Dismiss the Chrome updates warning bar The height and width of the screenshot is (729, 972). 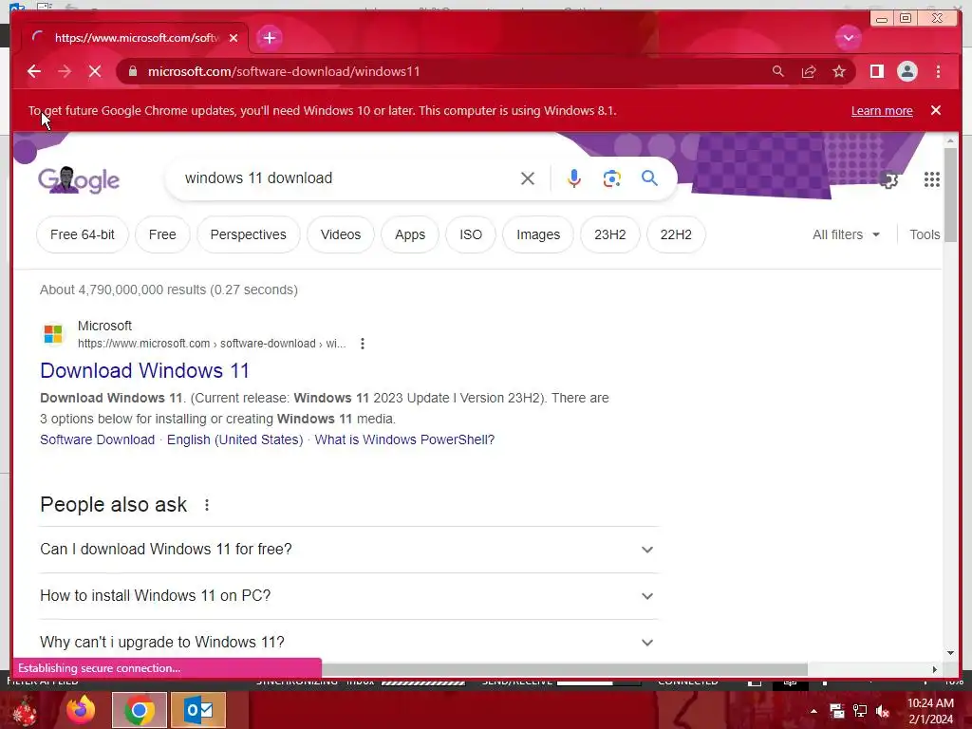pos(935,110)
